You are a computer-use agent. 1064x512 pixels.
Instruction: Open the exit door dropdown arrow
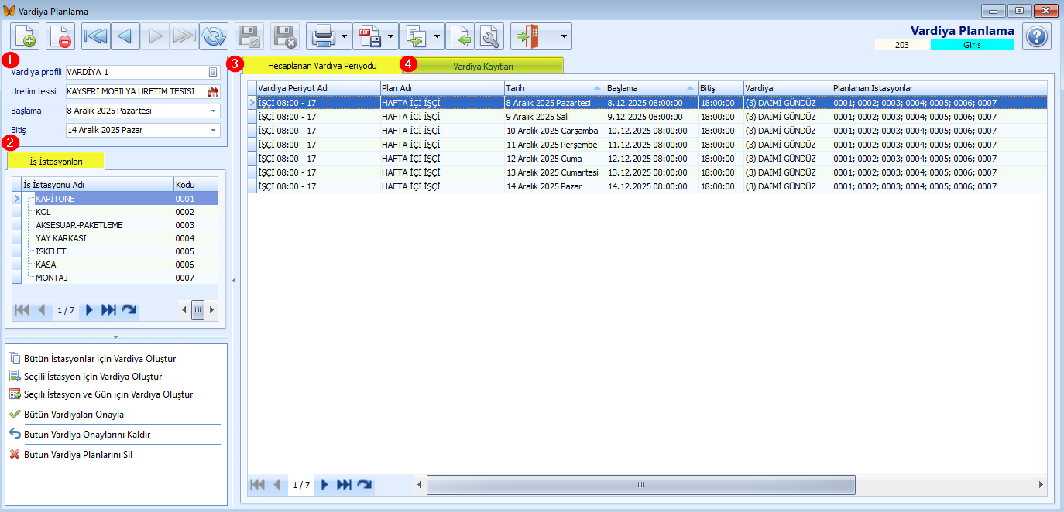pos(565,36)
